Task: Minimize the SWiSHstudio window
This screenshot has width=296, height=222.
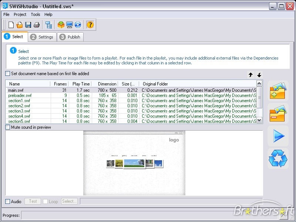Action: (x=272, y=6)
